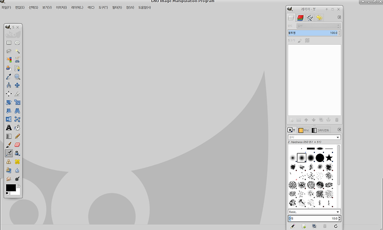The width and height of the screenshot is (383, 230).
Task: Select the Scale tool
Action: (x=17, y=102)
